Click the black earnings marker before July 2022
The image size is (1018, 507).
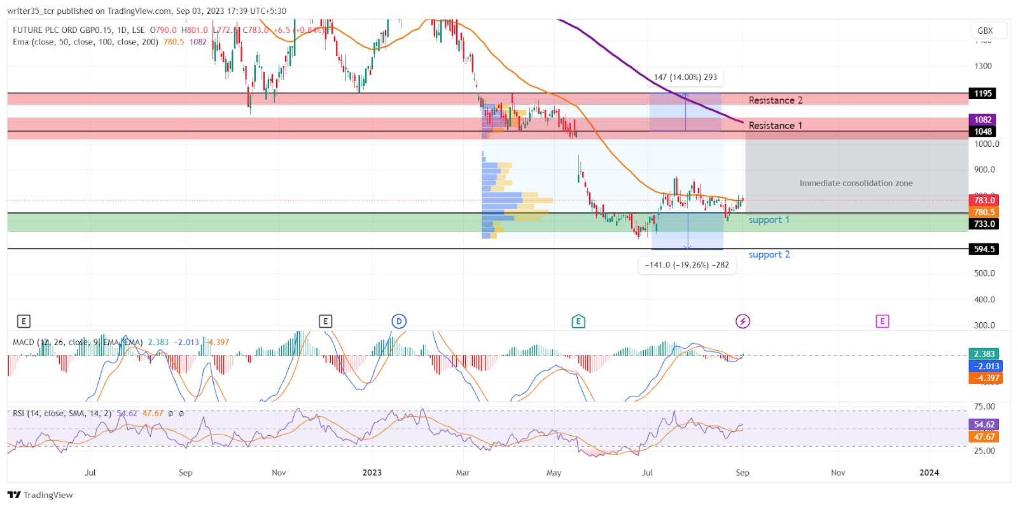click(x=24, y=321)
